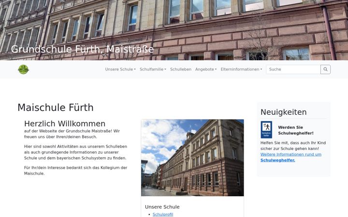The image size is (348, 217).
Task: Open the Schulprofil link
Action: point(163,214)
